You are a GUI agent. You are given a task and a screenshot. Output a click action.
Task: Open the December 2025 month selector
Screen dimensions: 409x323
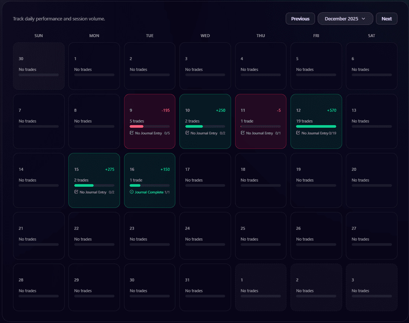[x=345, y=19]
